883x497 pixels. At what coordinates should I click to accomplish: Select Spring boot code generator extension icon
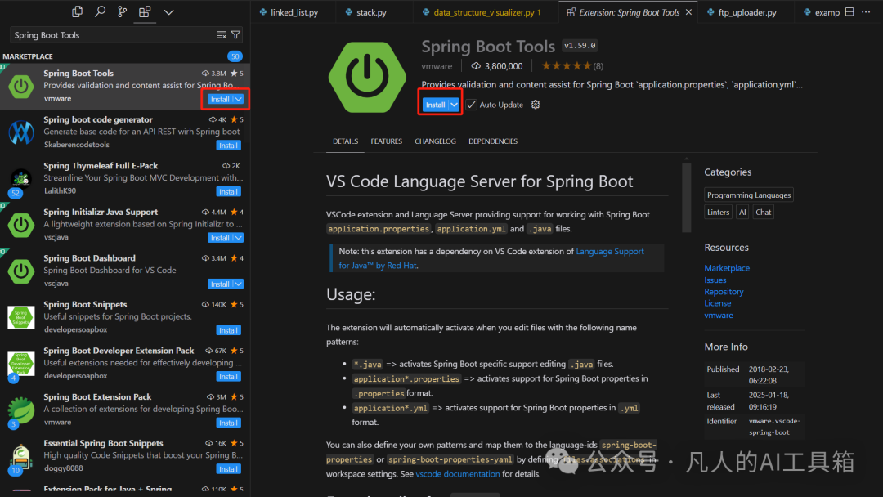click(20, 132)
